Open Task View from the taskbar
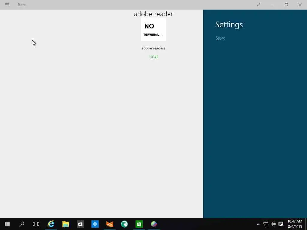The image size is (307, 230). point(36,224)
